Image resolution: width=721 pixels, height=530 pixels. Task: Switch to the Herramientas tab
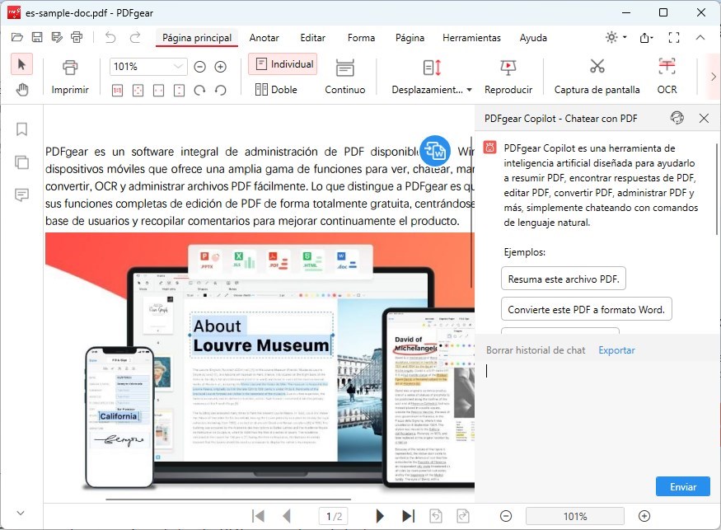pos(471,38)
